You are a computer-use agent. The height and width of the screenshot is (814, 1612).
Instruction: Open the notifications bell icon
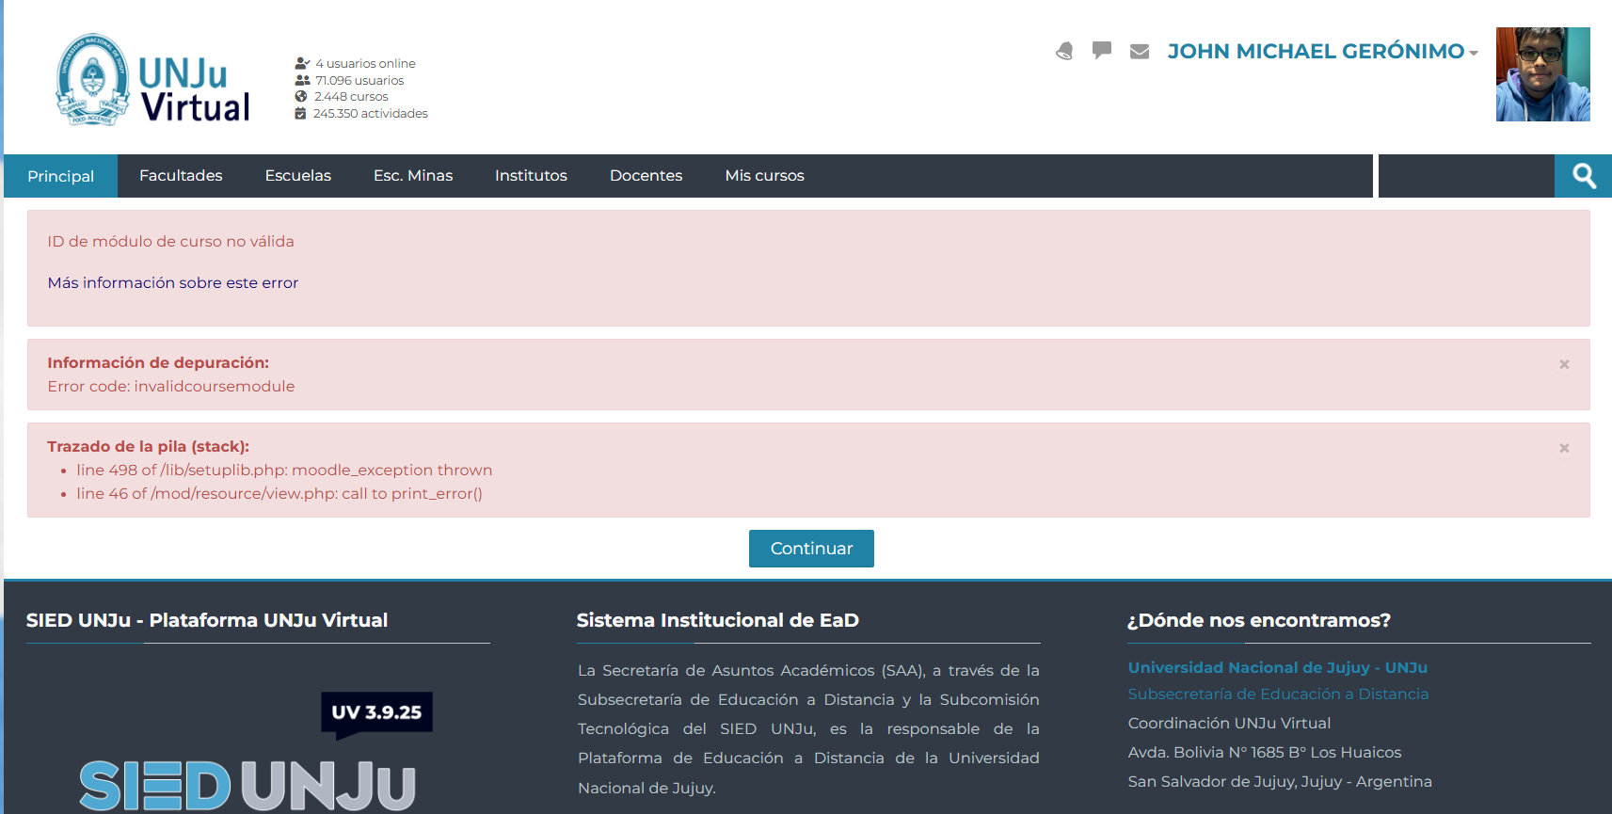[1064, 51]
